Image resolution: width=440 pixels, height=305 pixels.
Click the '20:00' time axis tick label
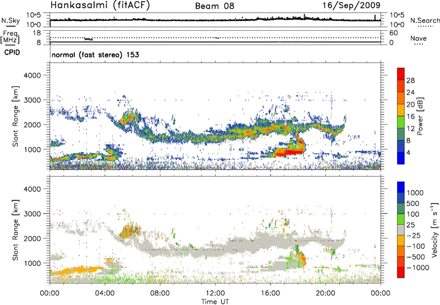click(x=326, y=293)
